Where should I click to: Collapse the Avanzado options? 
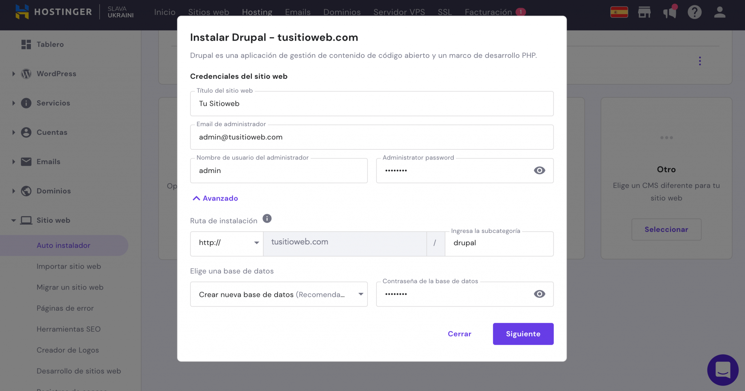point(215,198)
